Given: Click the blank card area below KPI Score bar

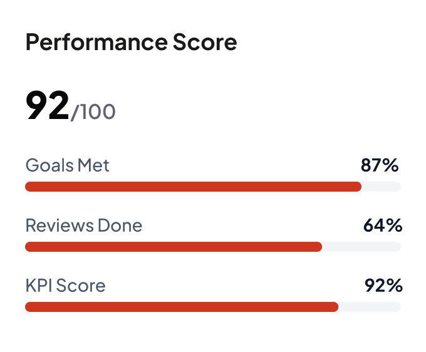Looking at the screenshot, I should coord(213,331).
